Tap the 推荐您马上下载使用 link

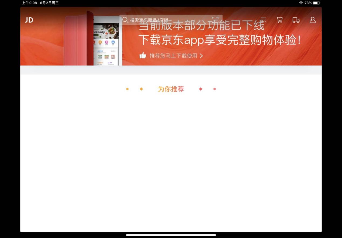[176, 56]
